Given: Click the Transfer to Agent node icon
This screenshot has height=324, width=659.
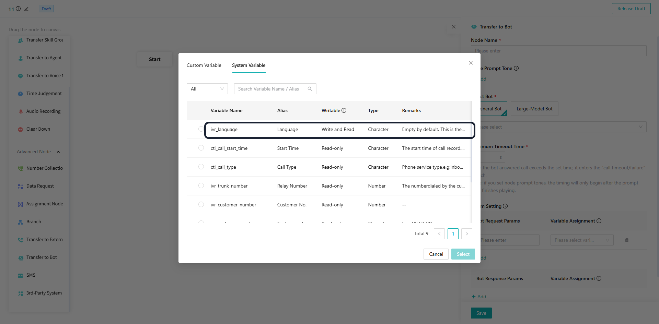Looking at the screenshot, I should tap(21, 58).
